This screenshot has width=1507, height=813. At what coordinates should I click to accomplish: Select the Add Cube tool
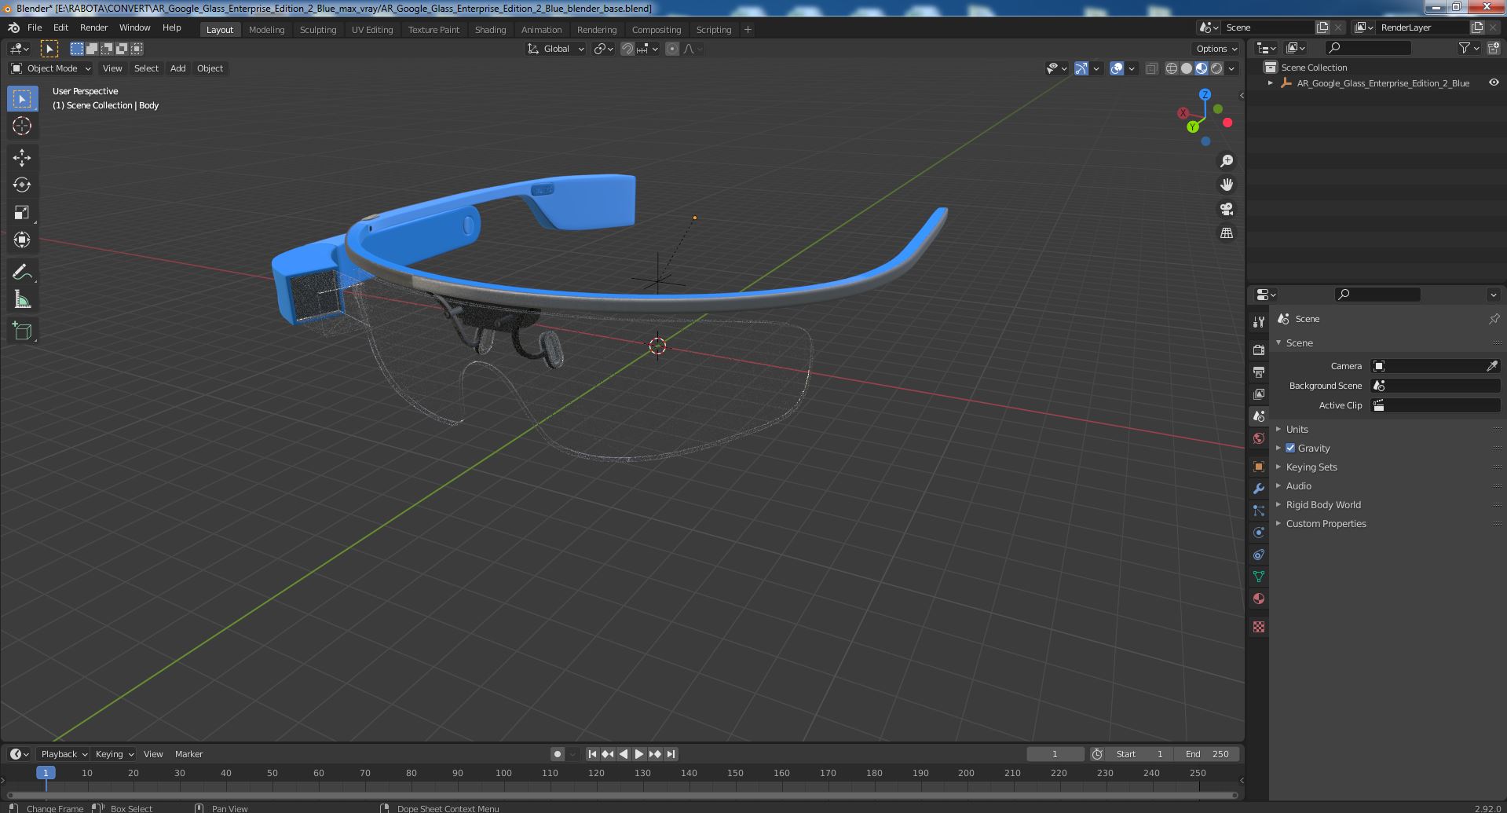coord(22,331)
